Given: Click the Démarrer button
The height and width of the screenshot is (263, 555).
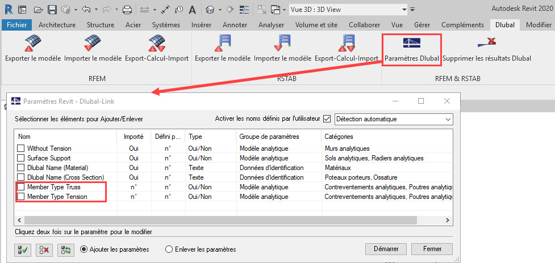Looking at the screenshot, I should click(x=386, y=249).
